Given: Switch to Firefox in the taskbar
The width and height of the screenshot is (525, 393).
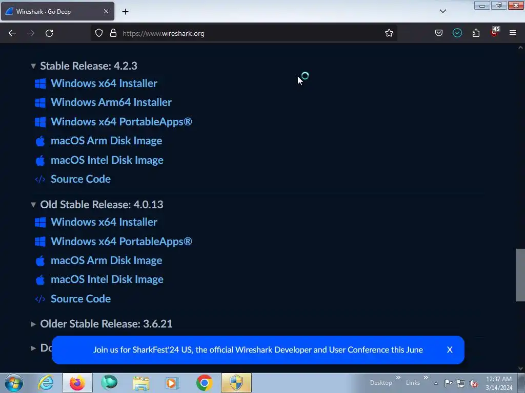Looking at the screenshot, I should coord(77,383).
